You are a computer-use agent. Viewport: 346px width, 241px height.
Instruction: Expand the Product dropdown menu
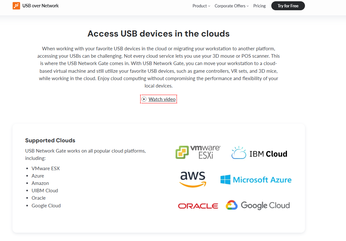pos(201,6)
